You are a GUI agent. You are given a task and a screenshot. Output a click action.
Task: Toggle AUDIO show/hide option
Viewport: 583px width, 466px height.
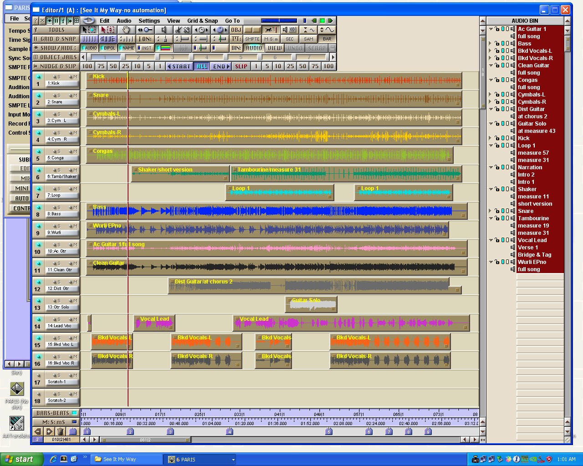(89, 48)
